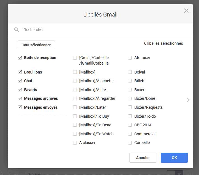Toggle Messages envoyés checkbox
Screen dimensions: 199x175
click(20, 107)
